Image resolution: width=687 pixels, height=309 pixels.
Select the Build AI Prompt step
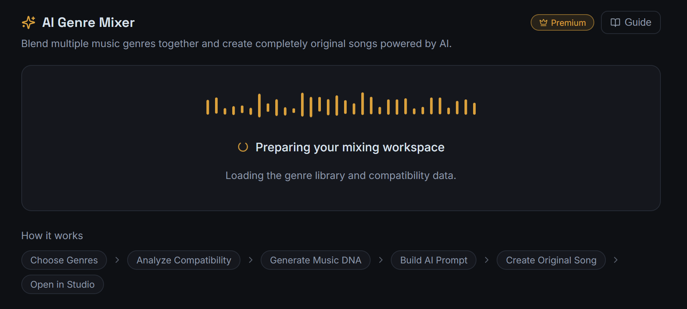tap(433, 260)
